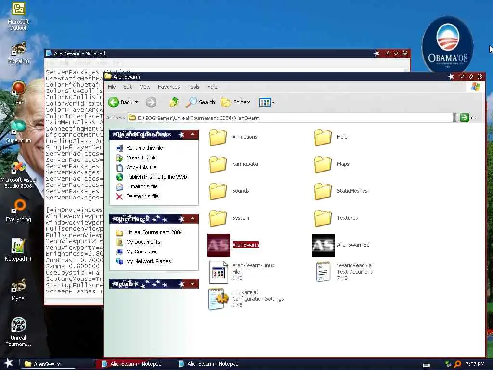Open the Help menu in explorer
Image resolution: width=493 pixels, height=370 pixels.
pos(212,87)
